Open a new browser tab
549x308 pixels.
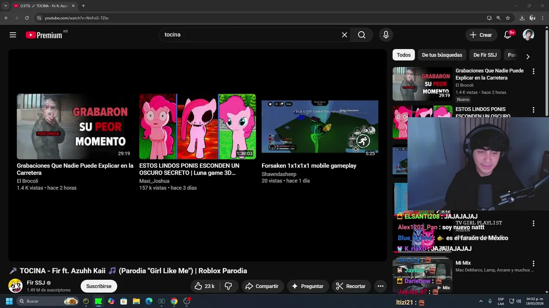(83, 6)
